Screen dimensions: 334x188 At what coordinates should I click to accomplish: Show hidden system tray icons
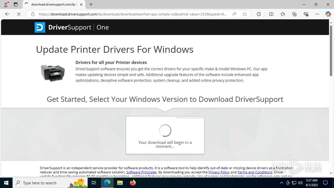click(281, 183)
